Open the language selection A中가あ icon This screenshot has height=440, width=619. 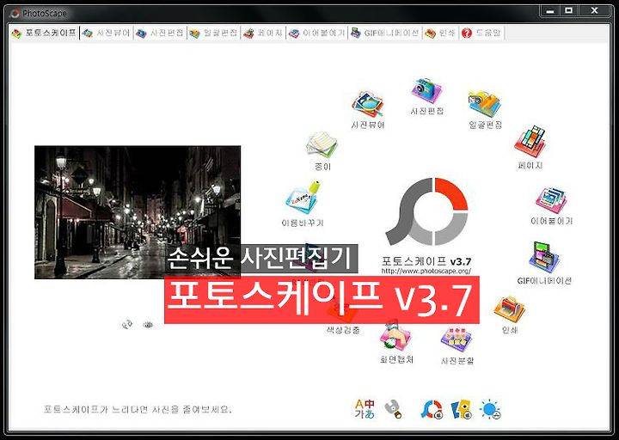point(365,409)
